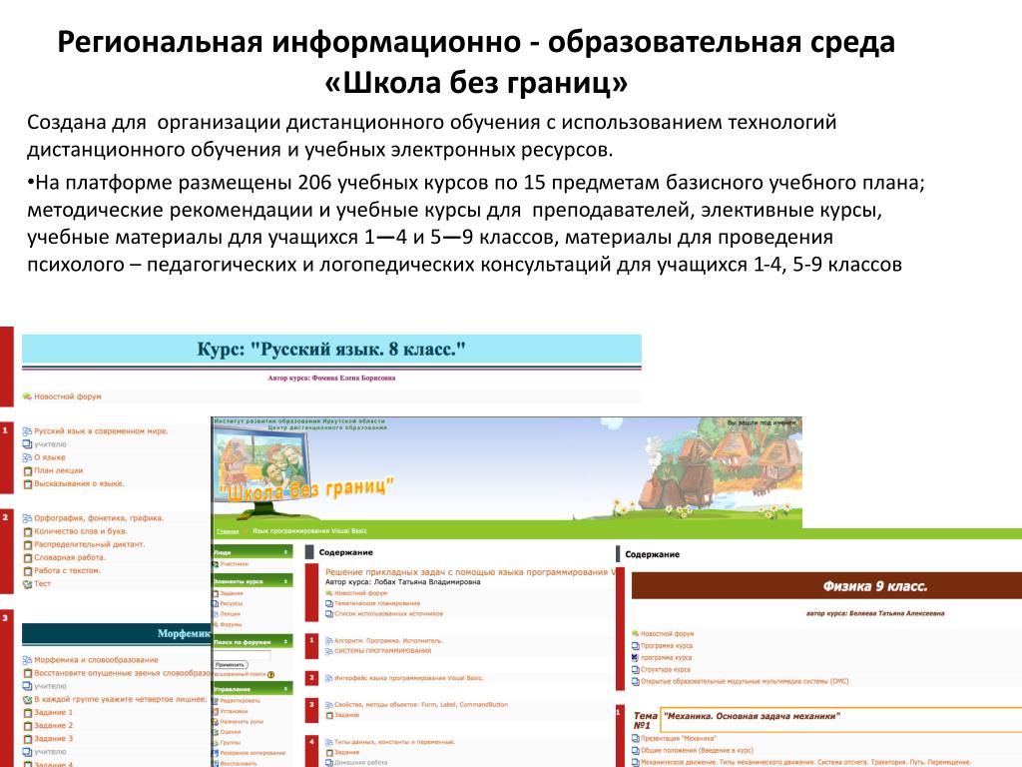1022x767 pixels.
Task: Click Главная breadcrumb link
Action: click(x=228, y=531)
